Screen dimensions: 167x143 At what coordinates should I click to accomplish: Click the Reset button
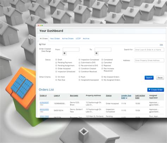(160, 78)
